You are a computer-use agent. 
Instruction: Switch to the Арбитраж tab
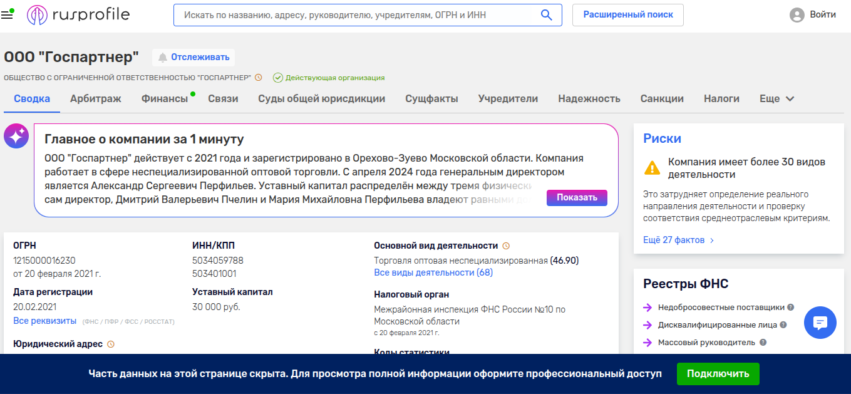pyautogui.click(x=95, y=98)
